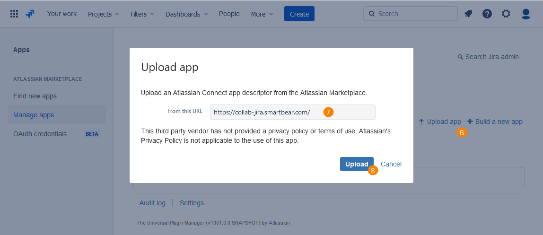The width and height of the screenshot is (543, 235).
Task: Click the Upload button in dialog
Action: tap(356, 164)
